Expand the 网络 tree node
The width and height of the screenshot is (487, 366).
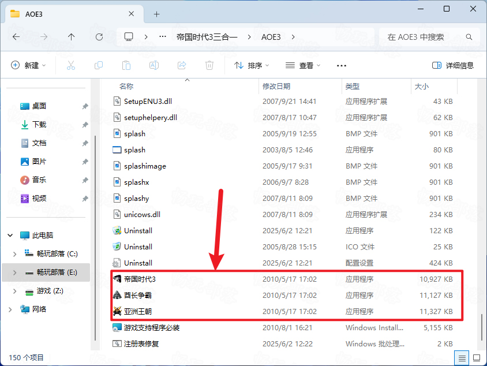pos(10,309)
